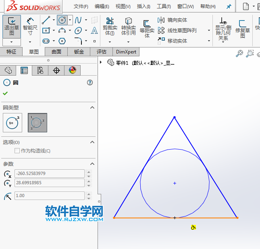Select the Circle sketch tool

[62, 20]
